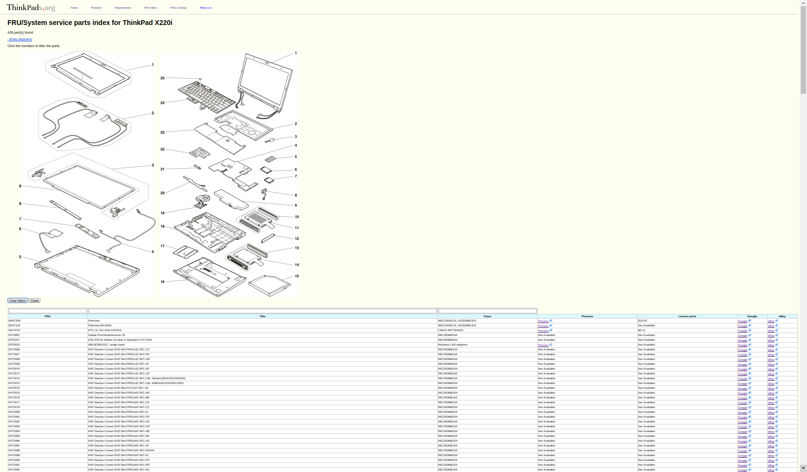Filter by number 16 bottom cover on base diagram
The height and width of the screenshot is (472, 807).
tap(162, 282)
